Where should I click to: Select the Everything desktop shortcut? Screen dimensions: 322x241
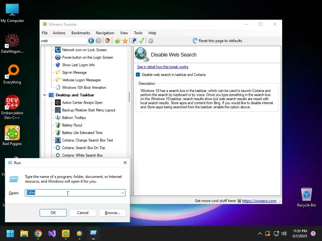point(12,74)
